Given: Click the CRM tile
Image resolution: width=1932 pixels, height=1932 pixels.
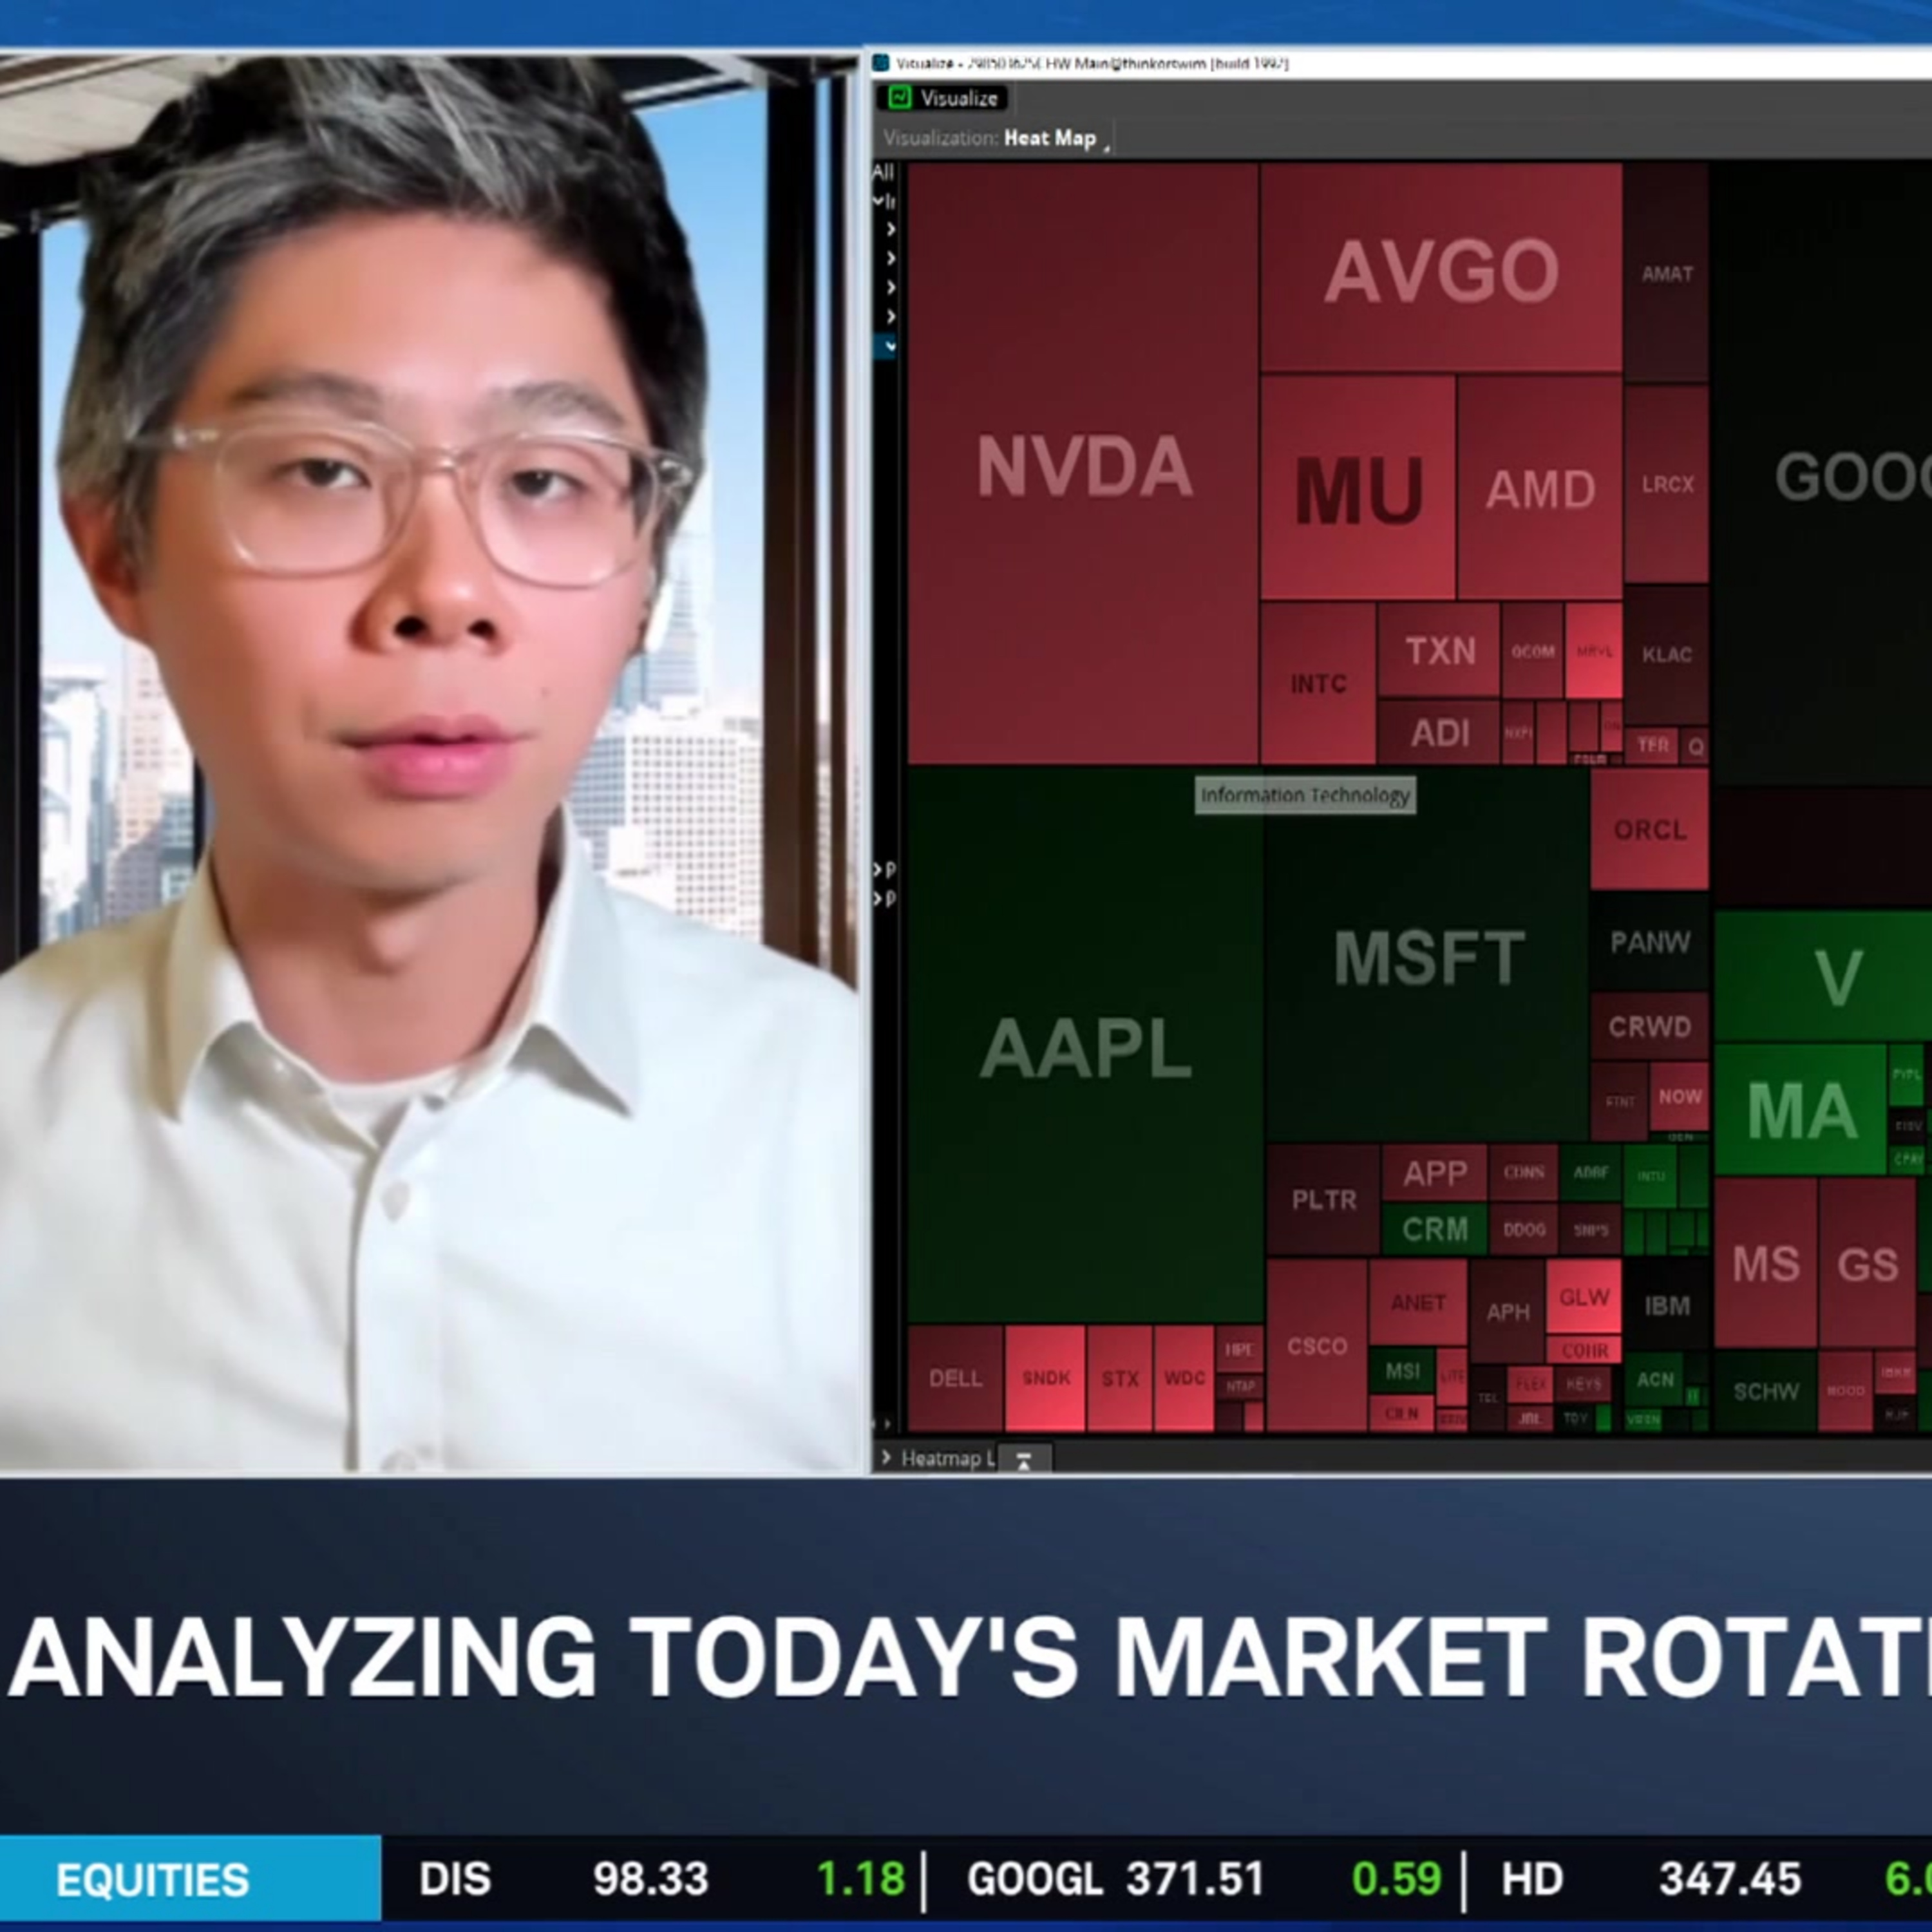Looking at the screenshot, I should pos(1434,1229).
